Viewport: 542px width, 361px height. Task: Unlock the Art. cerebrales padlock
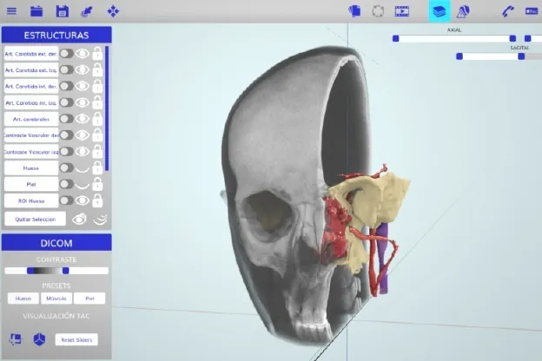[98, 119]
